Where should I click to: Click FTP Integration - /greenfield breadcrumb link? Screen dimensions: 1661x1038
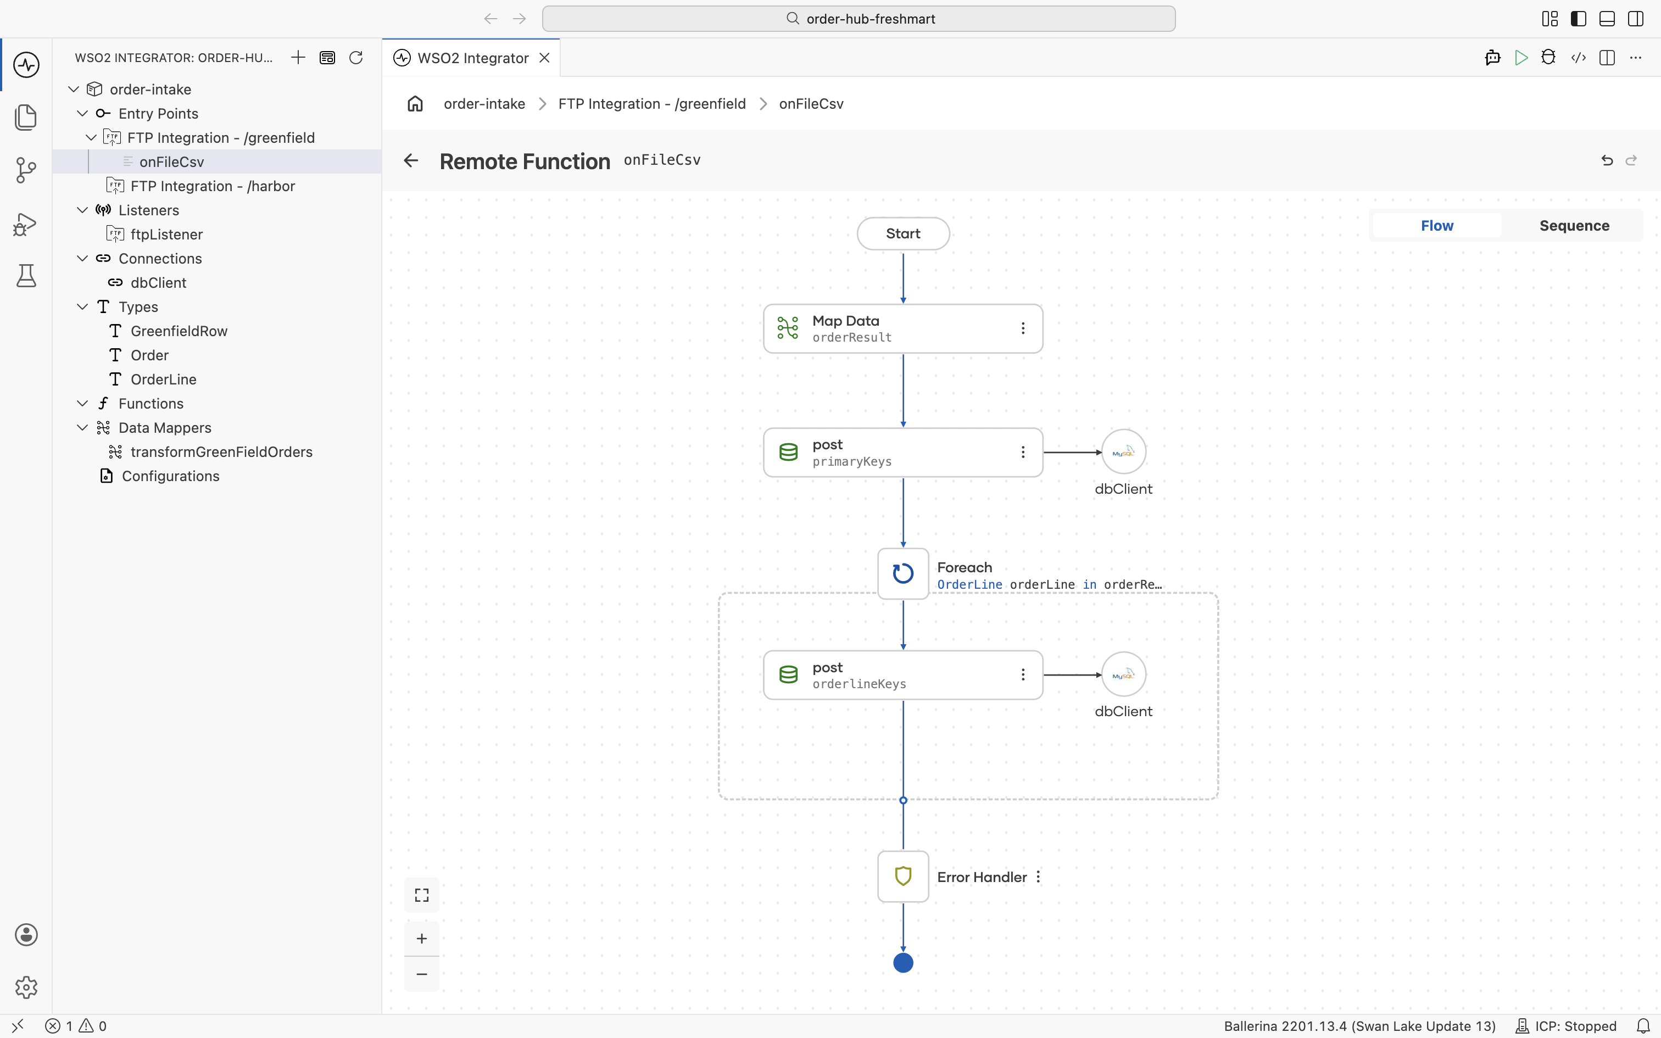tap(651, 104)
